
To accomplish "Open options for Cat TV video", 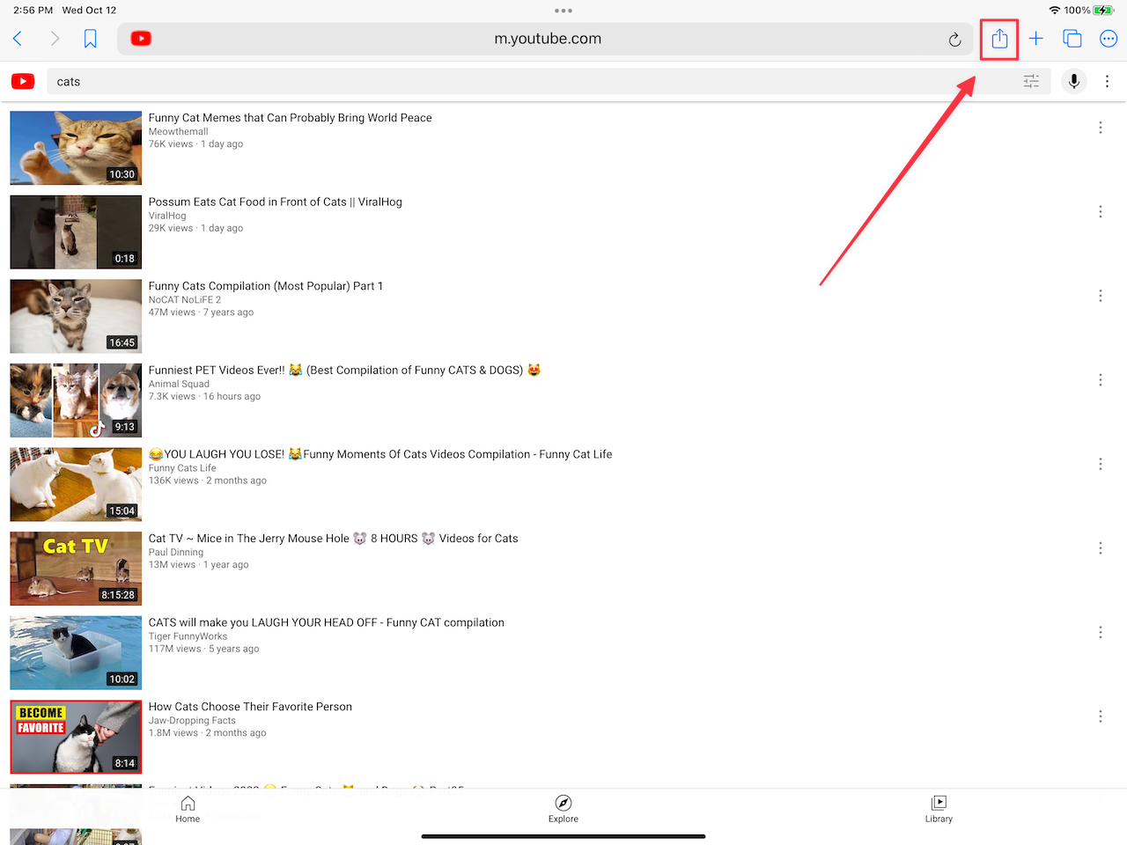I will 1100,548.
